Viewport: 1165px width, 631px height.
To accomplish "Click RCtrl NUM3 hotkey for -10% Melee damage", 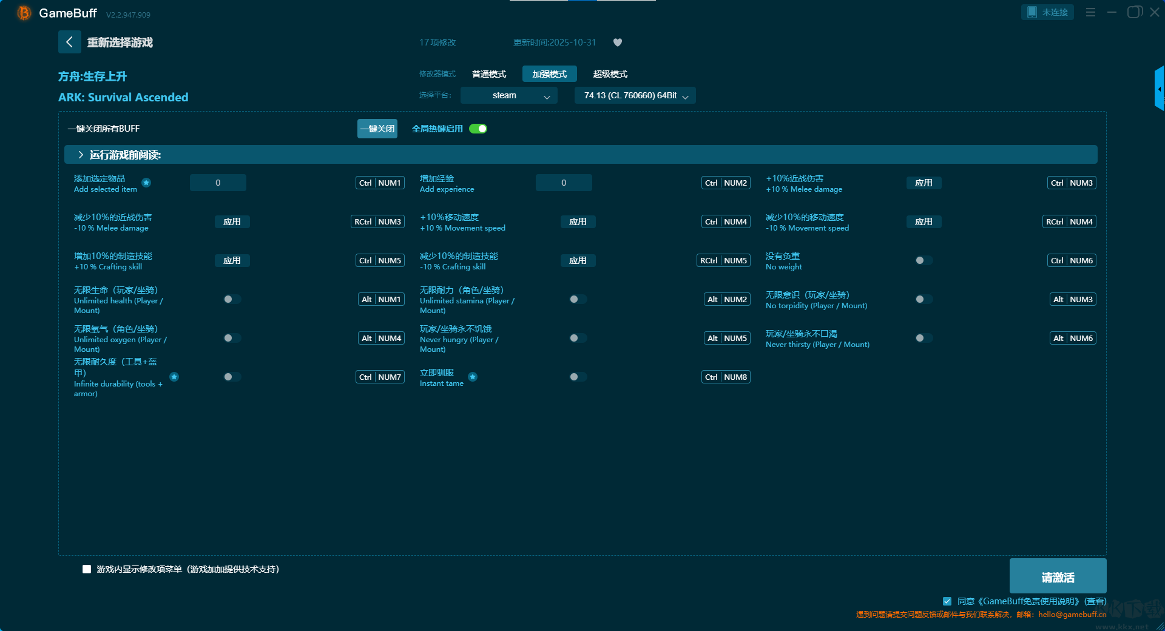I will (x=378, y=221).
